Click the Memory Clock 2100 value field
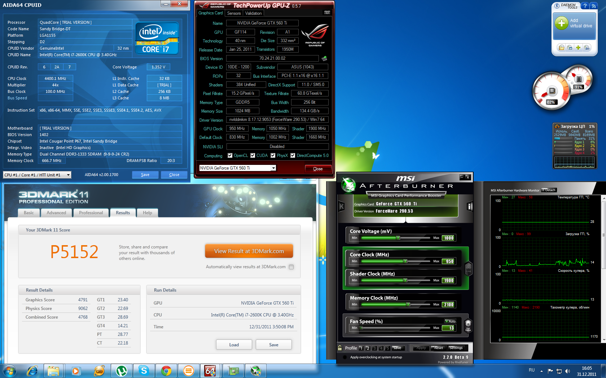The image size is (606, 378). pyautogui.click(x=449, y=305)
